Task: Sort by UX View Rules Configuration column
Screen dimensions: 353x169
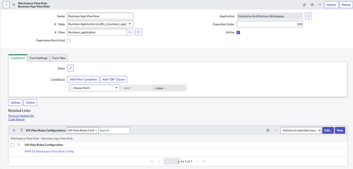Action: [x=44, y=145]
